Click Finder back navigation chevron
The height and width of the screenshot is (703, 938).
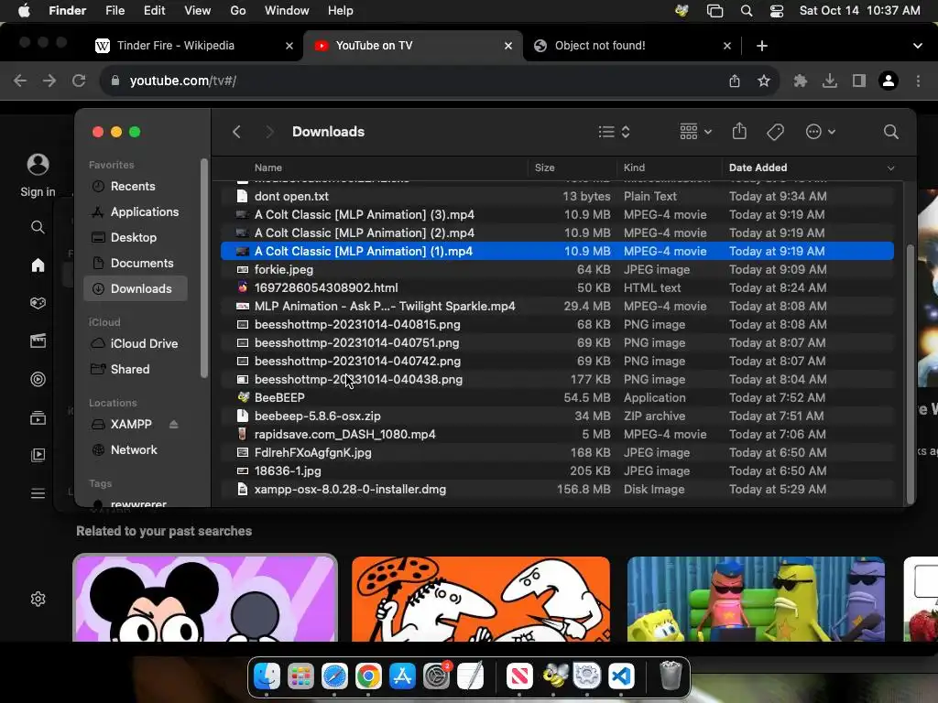pos(237,132)
